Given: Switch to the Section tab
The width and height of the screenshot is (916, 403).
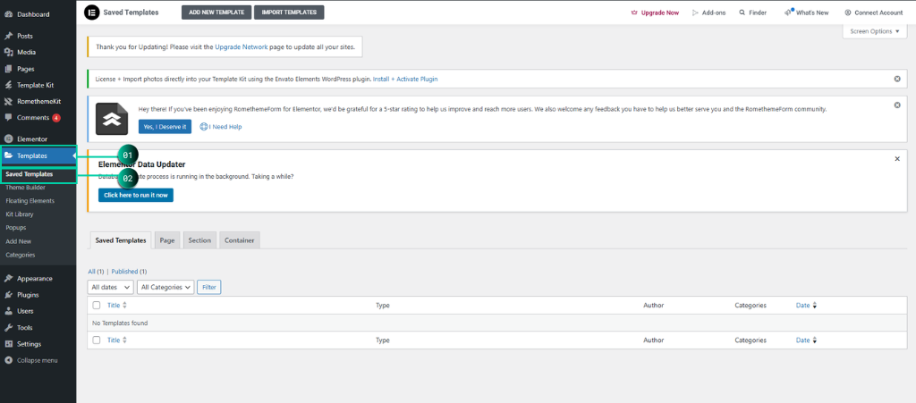Looking at the screenshot, I should (199, 240).
